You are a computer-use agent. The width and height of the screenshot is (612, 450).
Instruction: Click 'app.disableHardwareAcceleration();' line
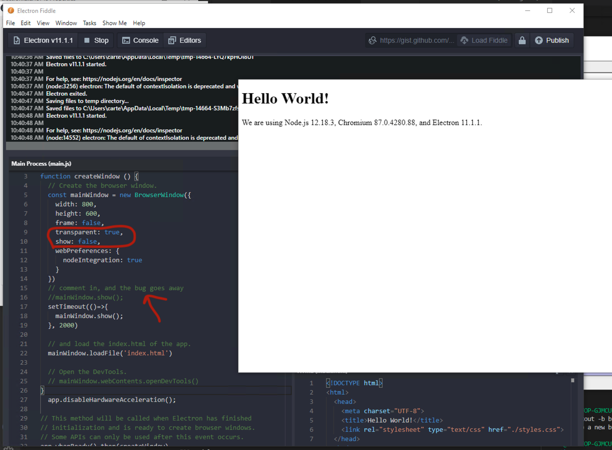112,400
